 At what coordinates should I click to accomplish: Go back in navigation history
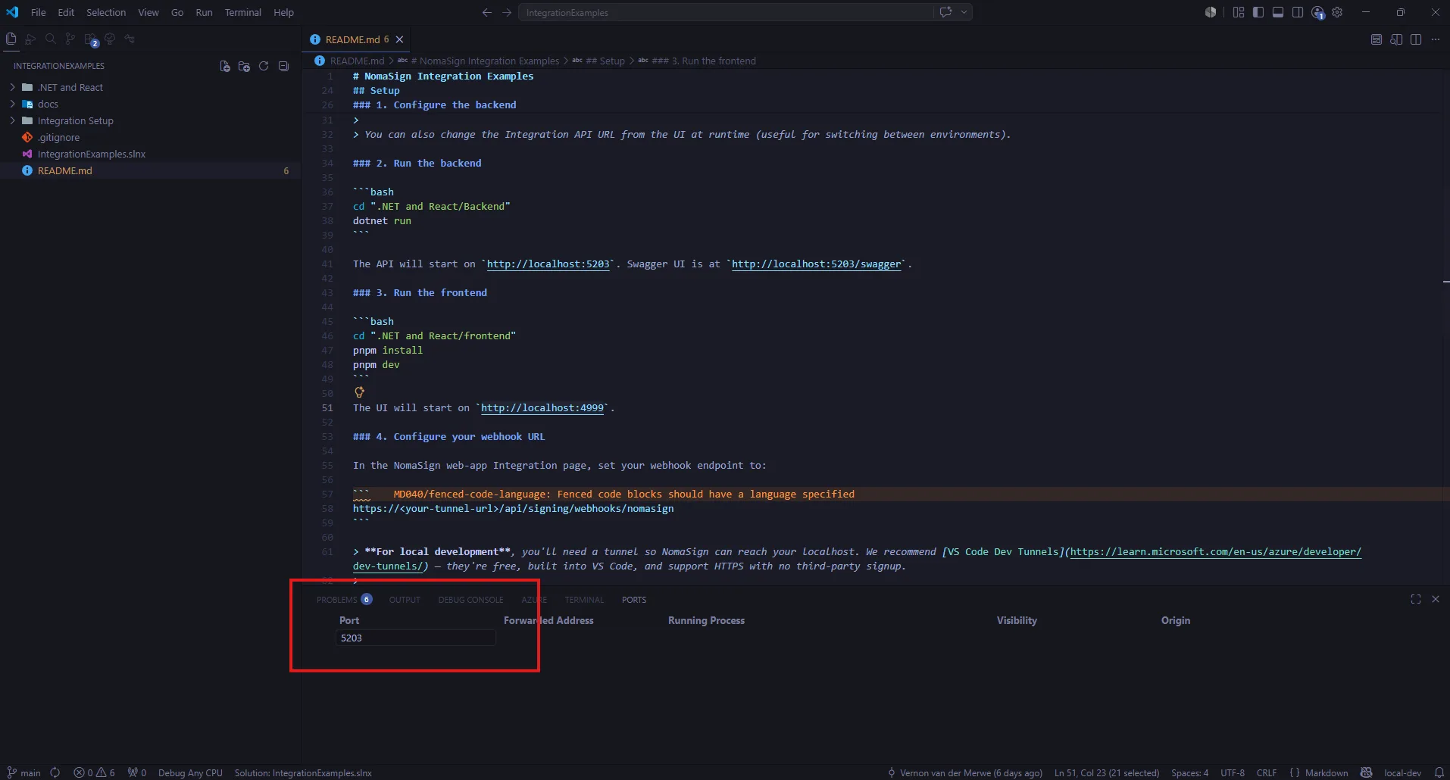pyautogui.click(x=487, y=12)
